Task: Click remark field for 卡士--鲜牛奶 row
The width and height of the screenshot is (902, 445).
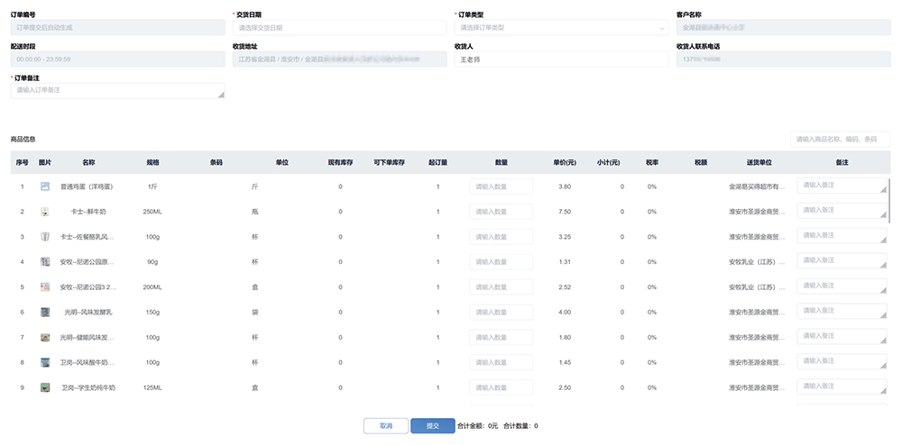Action: pyautogui.click(x=842, y=212)
